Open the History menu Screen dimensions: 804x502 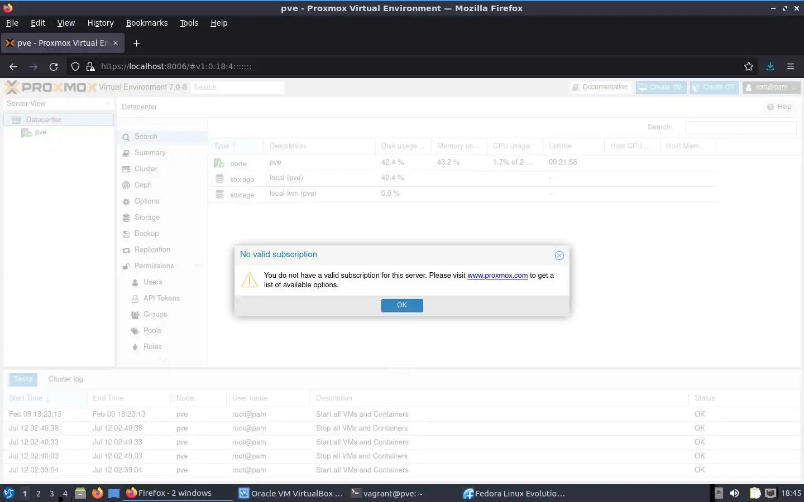click(x=100, y=23)
